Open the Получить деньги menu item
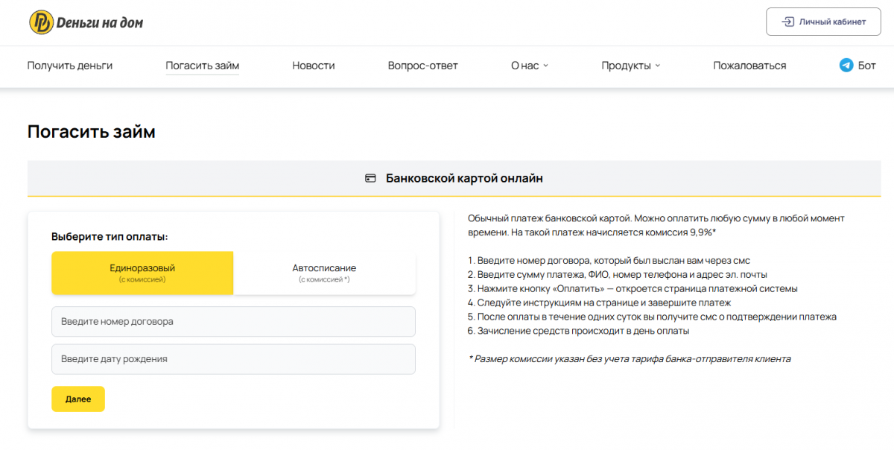 pyautogui.click(x=70, y=66)
